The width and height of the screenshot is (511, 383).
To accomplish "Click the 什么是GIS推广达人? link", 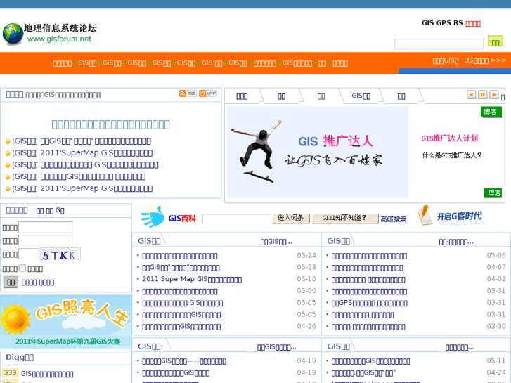I will click(x=452, y=155).
